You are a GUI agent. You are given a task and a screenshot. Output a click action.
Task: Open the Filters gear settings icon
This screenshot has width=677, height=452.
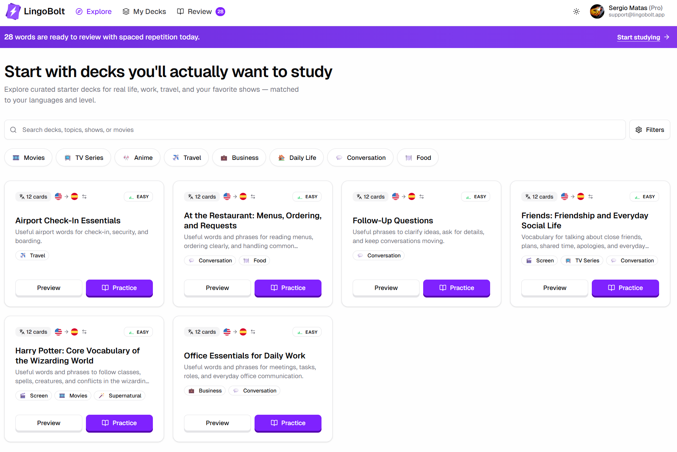(x=639, y=130)
